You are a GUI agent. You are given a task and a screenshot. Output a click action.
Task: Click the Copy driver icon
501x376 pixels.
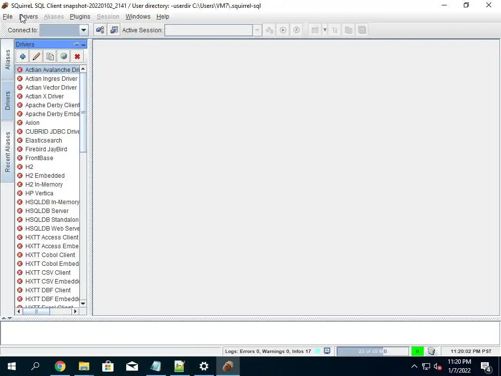(50, 57)
